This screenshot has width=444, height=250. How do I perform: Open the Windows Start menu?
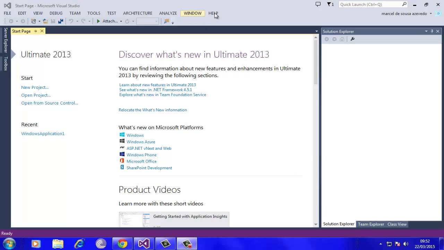coord(9,244)
